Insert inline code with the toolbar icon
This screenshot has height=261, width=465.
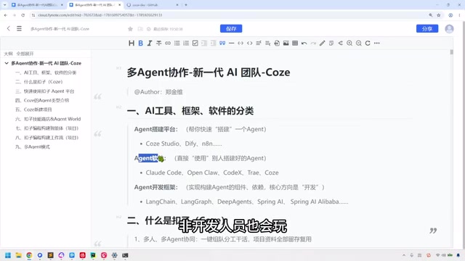(240, 43)
